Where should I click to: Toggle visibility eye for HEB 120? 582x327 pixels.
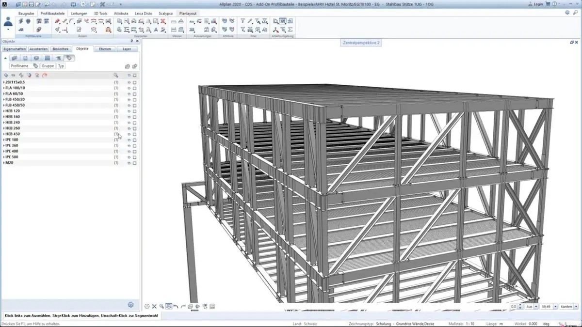pyautogui.click(x=129, y=111)
